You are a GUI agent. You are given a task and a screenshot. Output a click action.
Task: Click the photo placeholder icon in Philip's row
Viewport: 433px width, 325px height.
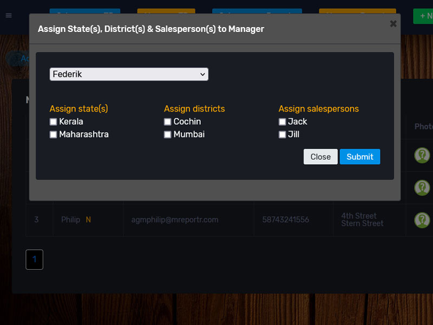coord(422,220)
